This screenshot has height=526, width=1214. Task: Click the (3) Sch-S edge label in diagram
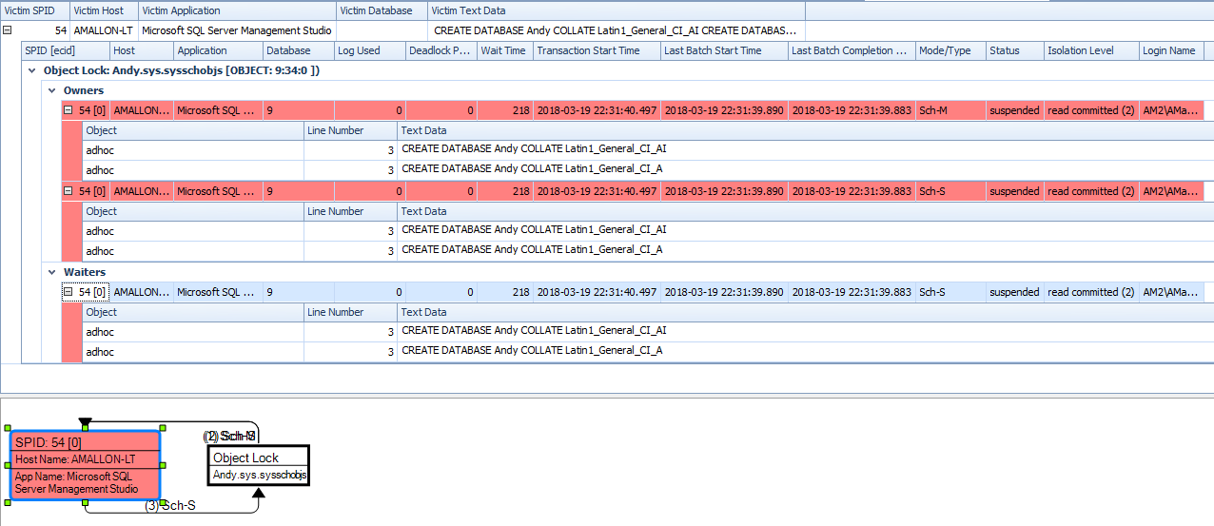point(170,506)
